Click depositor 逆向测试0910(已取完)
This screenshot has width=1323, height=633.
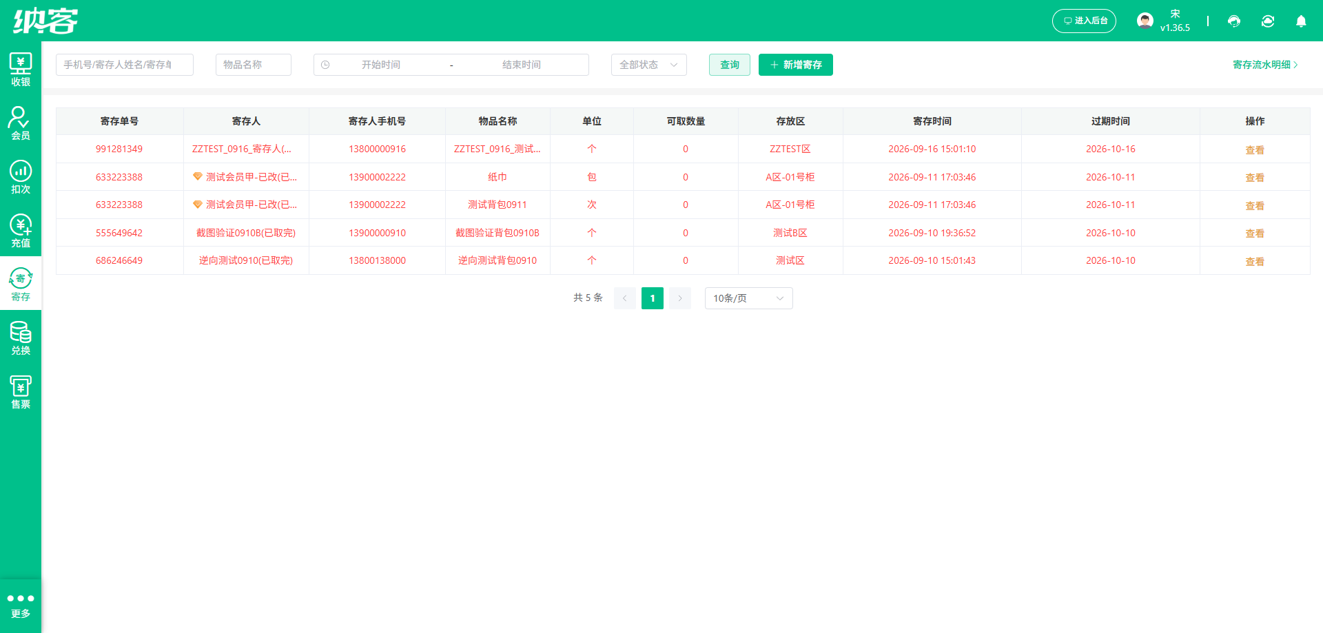(x=246, y=260)
